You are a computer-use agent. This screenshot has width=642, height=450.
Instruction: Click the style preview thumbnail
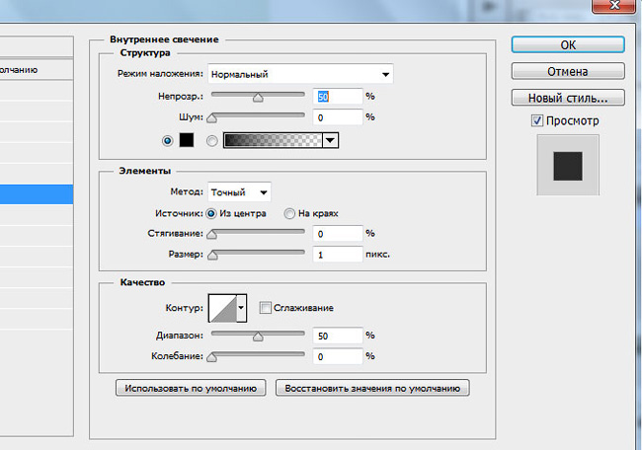[x=568, y=166]
